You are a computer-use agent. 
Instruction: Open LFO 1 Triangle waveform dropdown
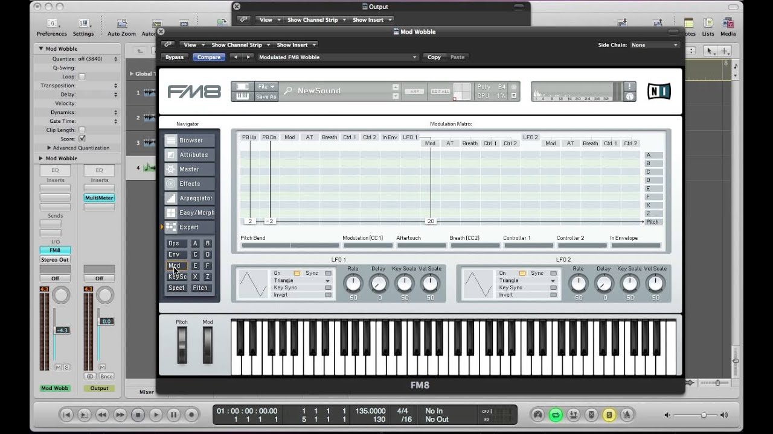(x=302, y=280)
